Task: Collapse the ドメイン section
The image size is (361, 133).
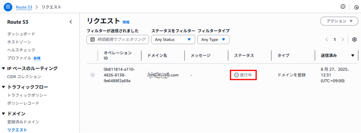Action: [3, 114]
